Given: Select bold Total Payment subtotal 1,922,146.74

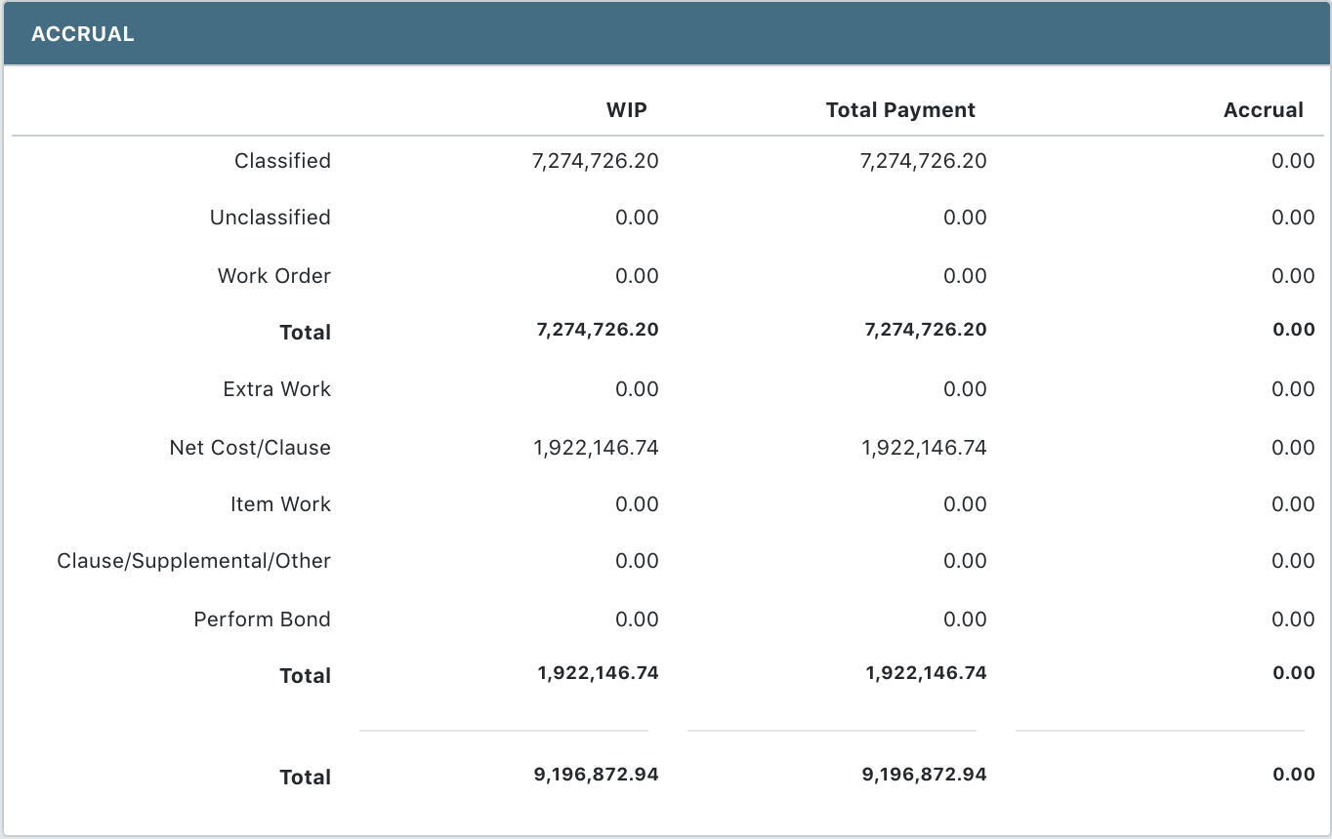Looking at the screenshot, I should pos(927,673).
